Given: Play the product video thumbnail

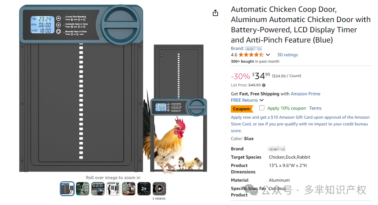Looking at the screenshot, I should click(x=159, y=189).
